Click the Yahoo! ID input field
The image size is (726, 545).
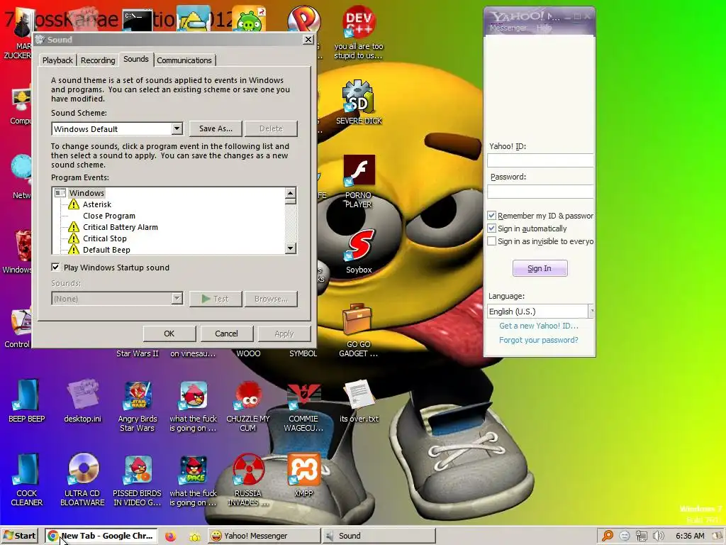(540, 160)
